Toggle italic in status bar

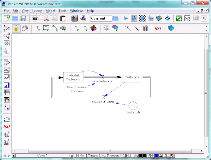[130, 156]
